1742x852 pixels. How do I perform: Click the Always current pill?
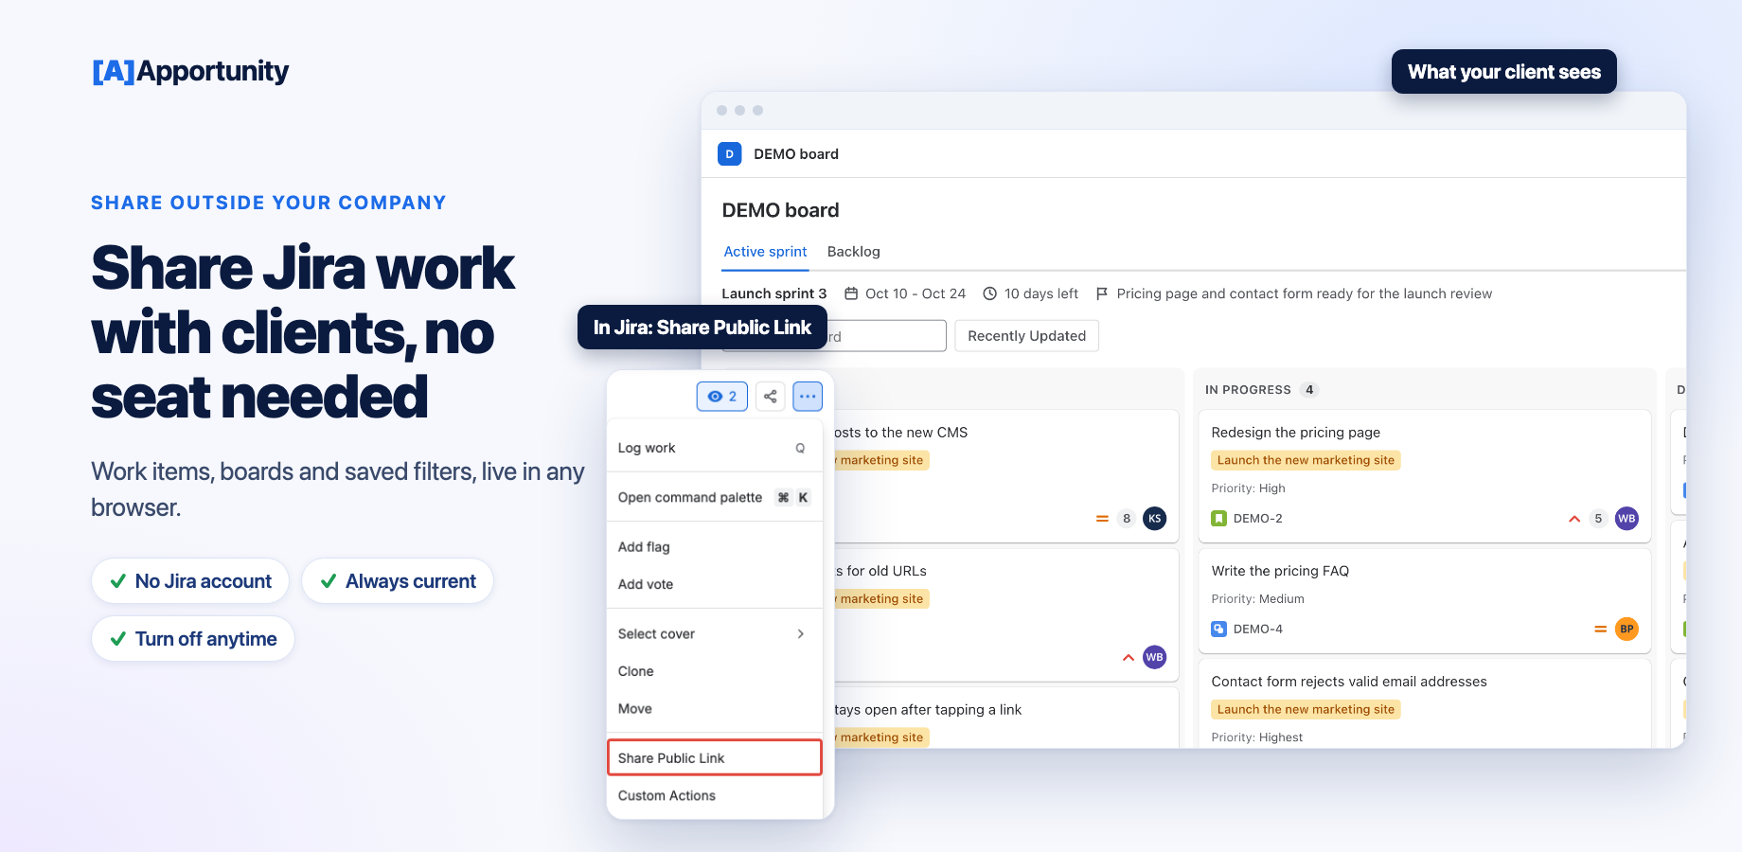coord(398,581)
